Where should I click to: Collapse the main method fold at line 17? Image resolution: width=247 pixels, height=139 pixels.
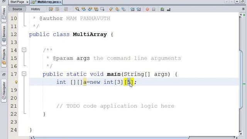(x=24, y=74)
